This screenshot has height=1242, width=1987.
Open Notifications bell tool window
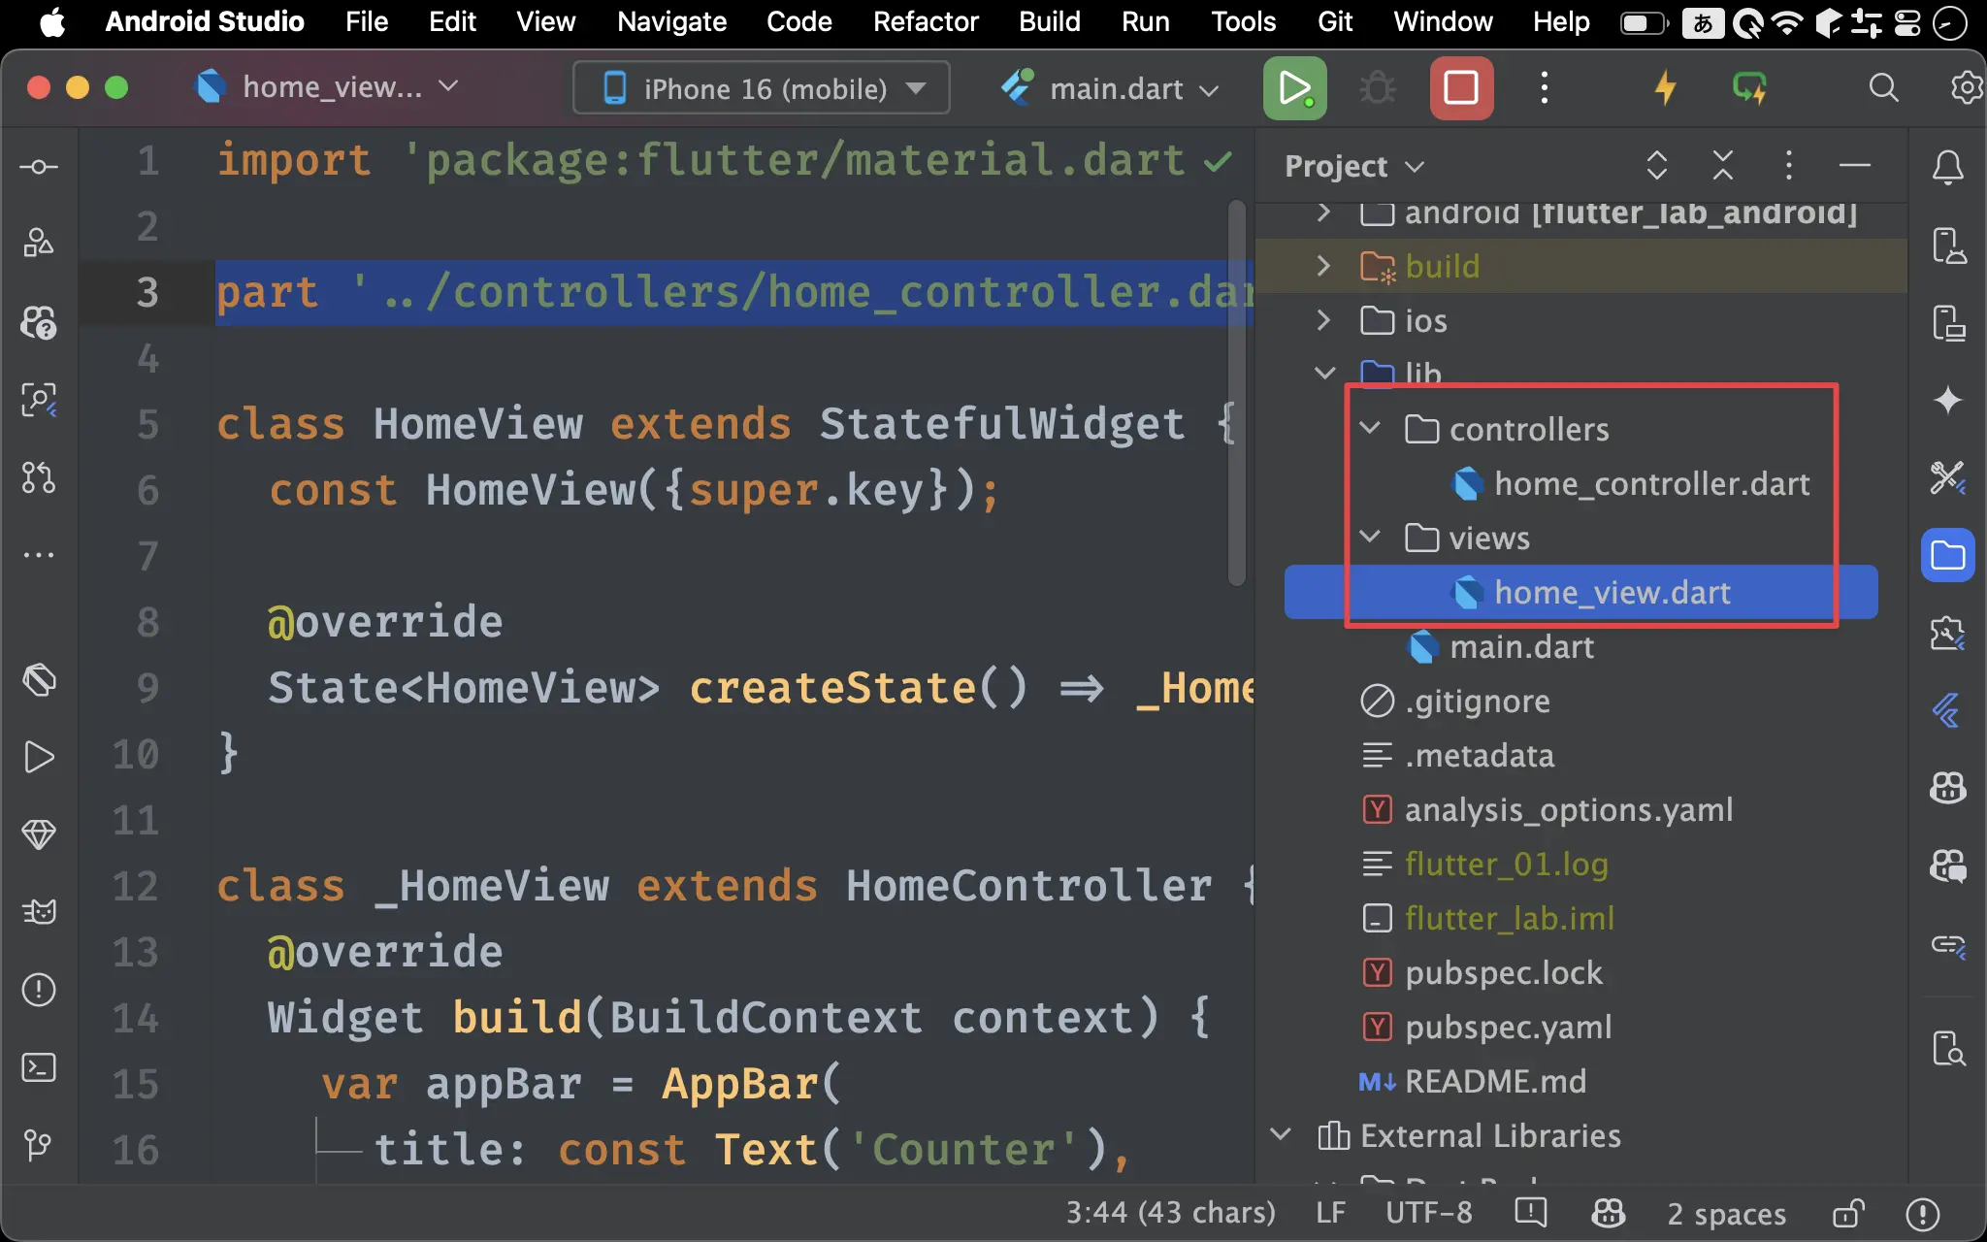coord(1948,167)
